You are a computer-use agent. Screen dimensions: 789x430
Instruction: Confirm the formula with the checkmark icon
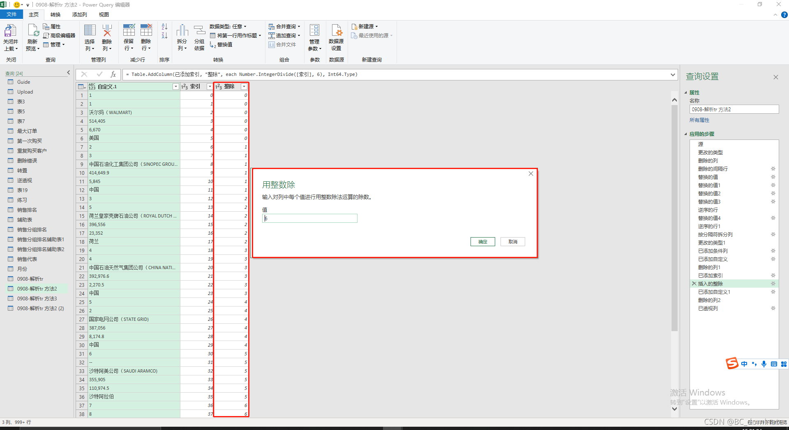[99, 74]
